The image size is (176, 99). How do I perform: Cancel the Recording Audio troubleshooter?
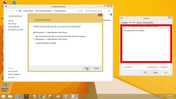[x=96, y=68]
